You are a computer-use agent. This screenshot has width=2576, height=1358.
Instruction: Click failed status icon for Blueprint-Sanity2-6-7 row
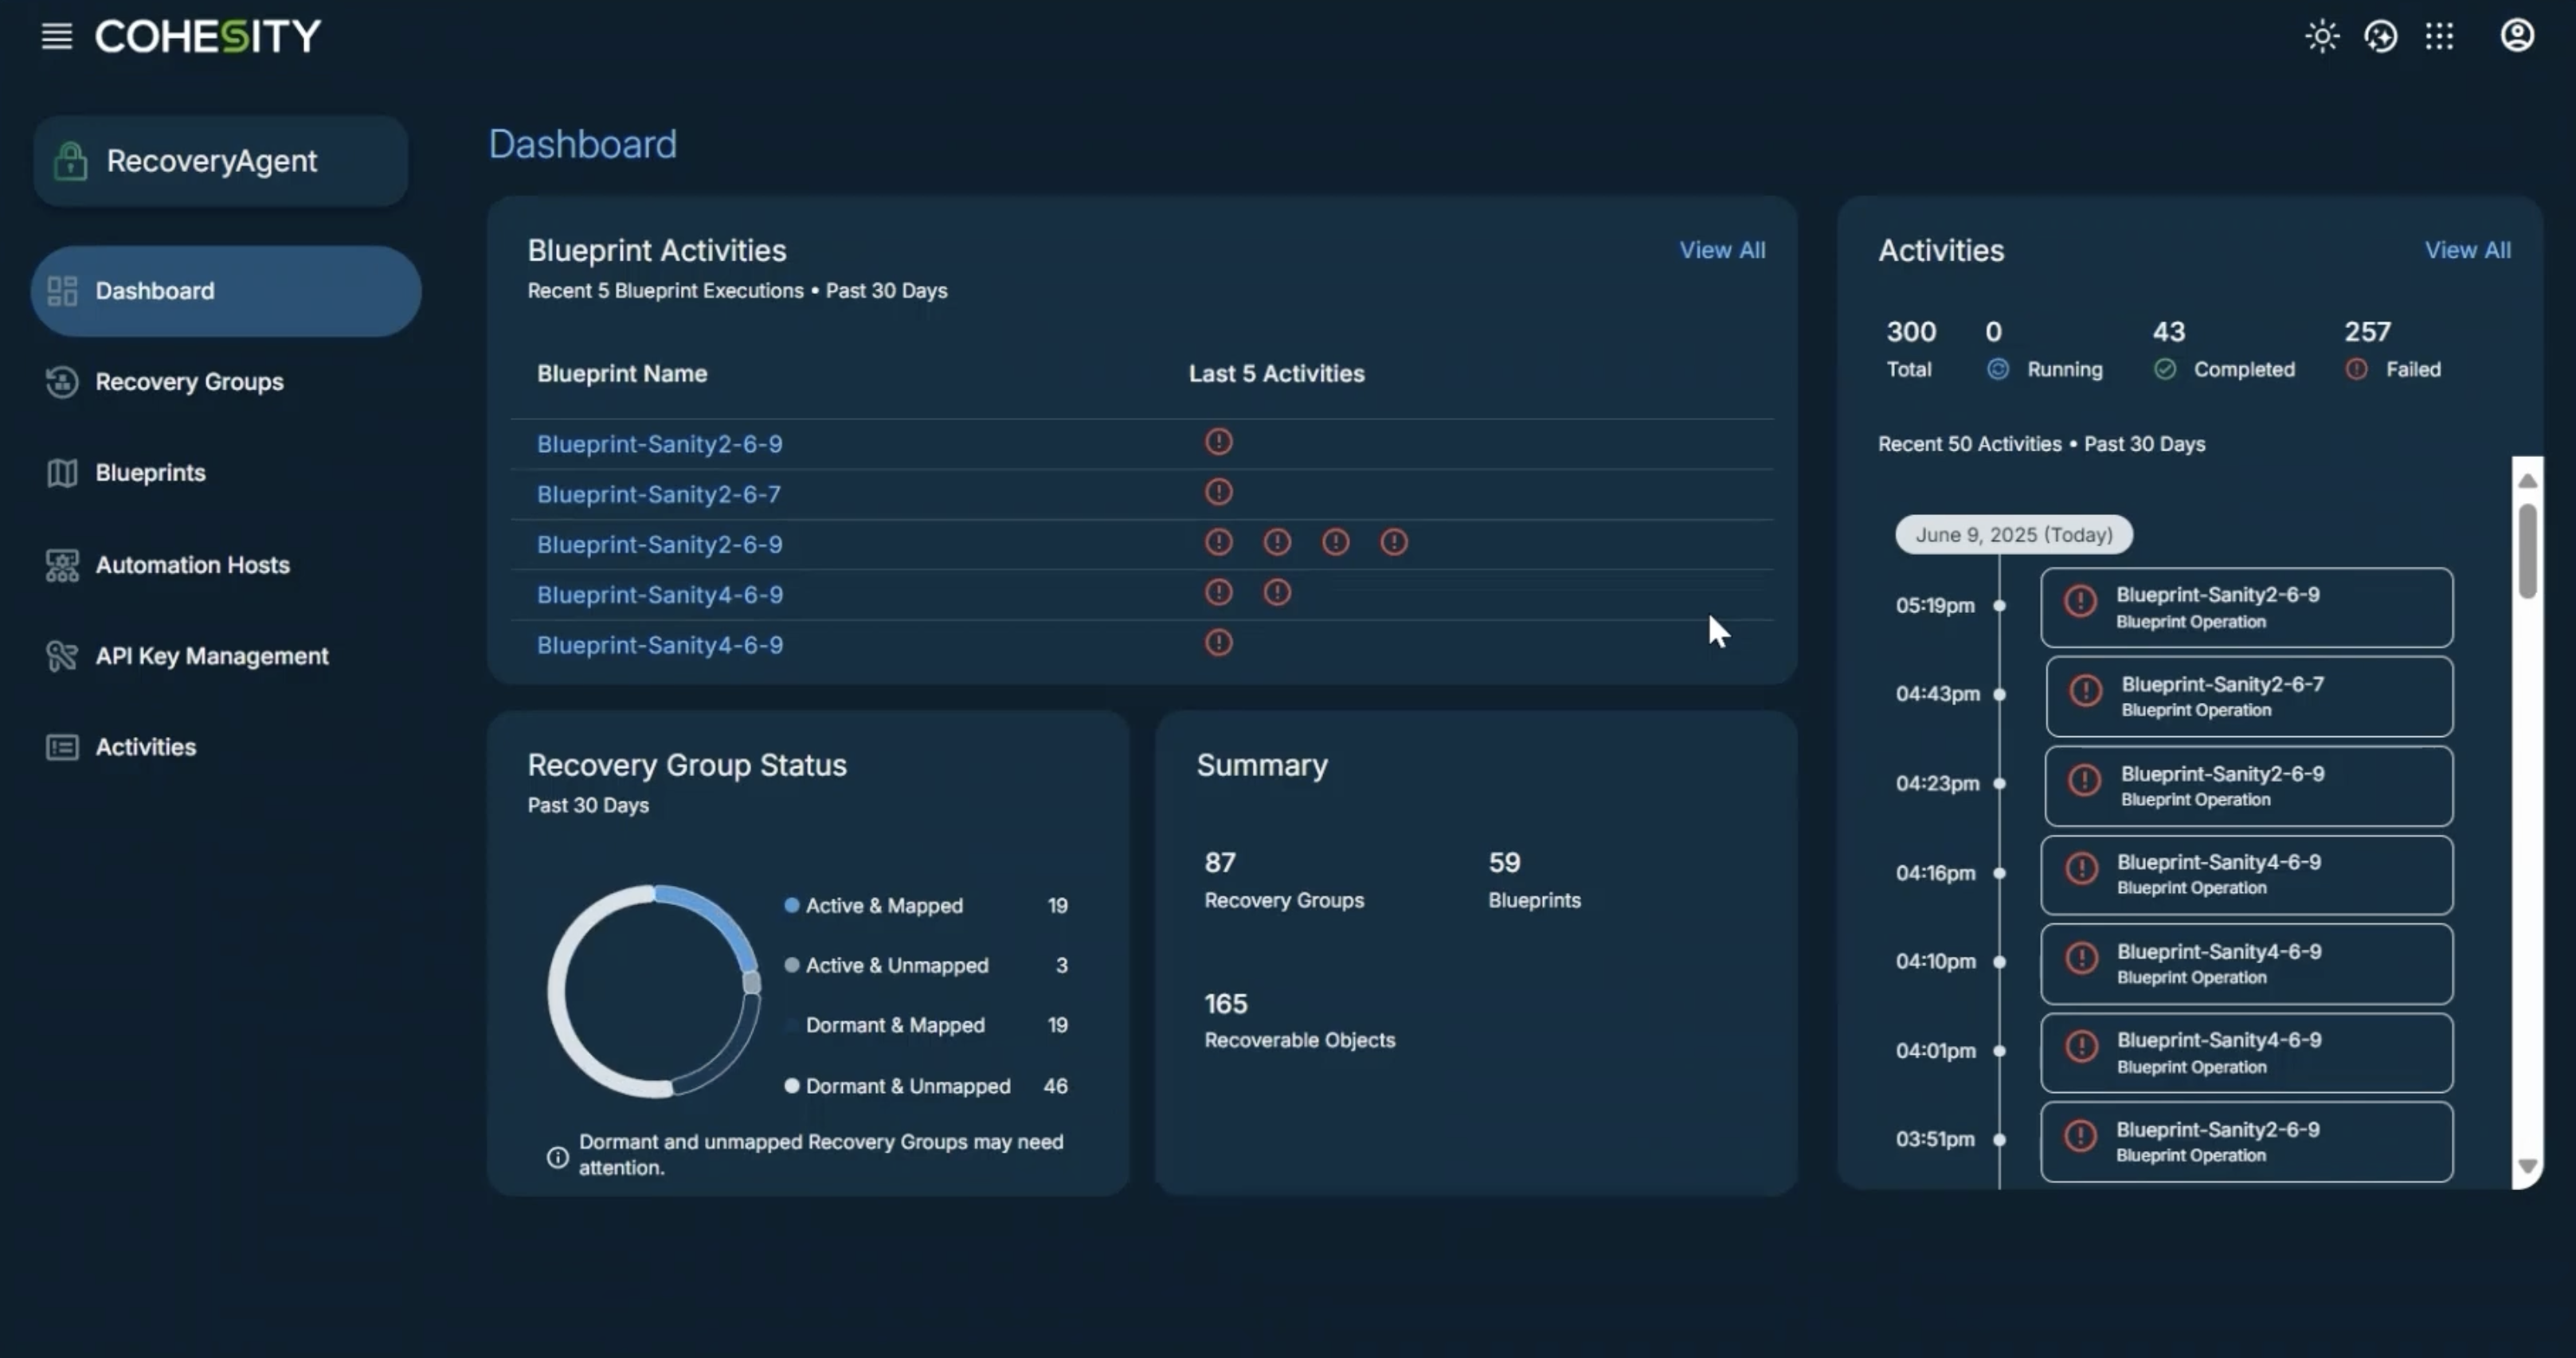pyautogui.click(x=1217, y=492)
